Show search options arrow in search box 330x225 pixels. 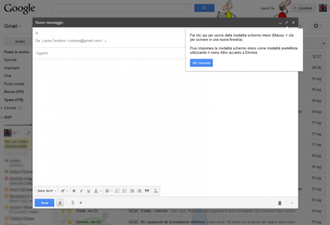coord(187,8)
